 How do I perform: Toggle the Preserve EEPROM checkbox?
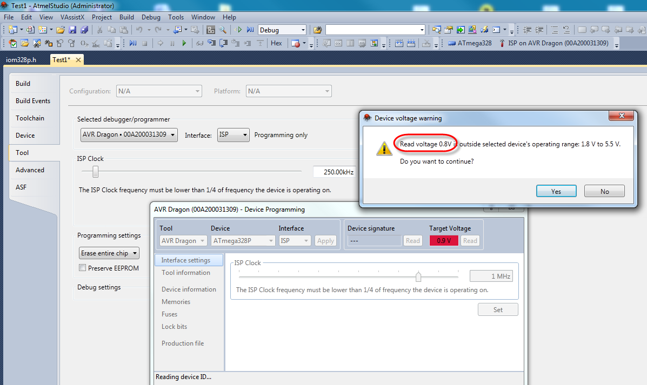coord(83,268)
